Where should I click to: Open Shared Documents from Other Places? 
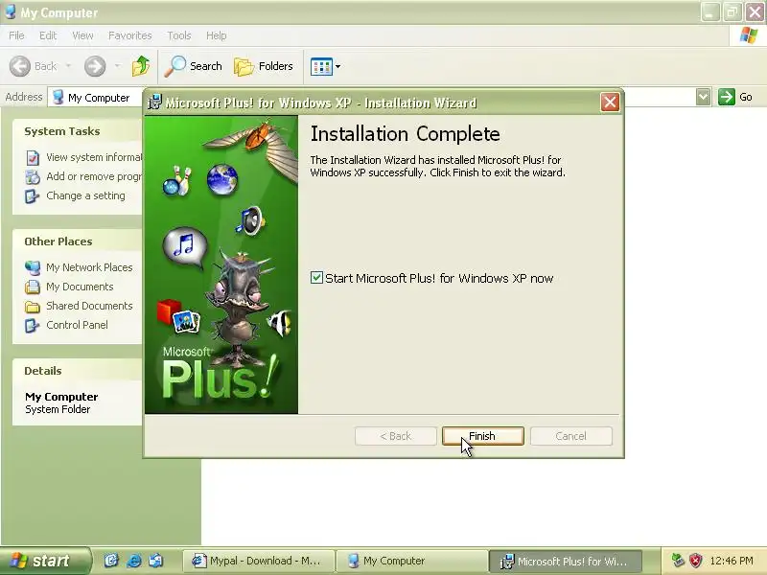pyautogui.click(x=89, y=306)
